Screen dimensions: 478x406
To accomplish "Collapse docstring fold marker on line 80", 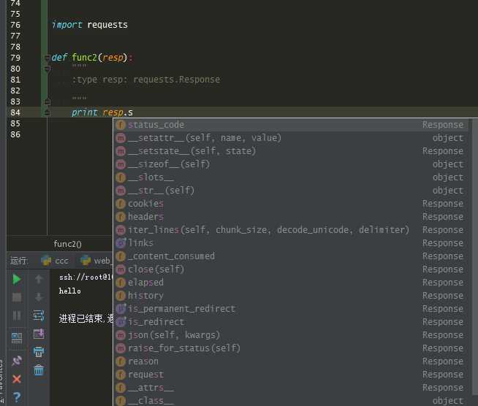I will (48, 69).
